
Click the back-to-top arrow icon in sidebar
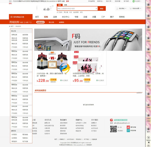click(x=148, y=146)
